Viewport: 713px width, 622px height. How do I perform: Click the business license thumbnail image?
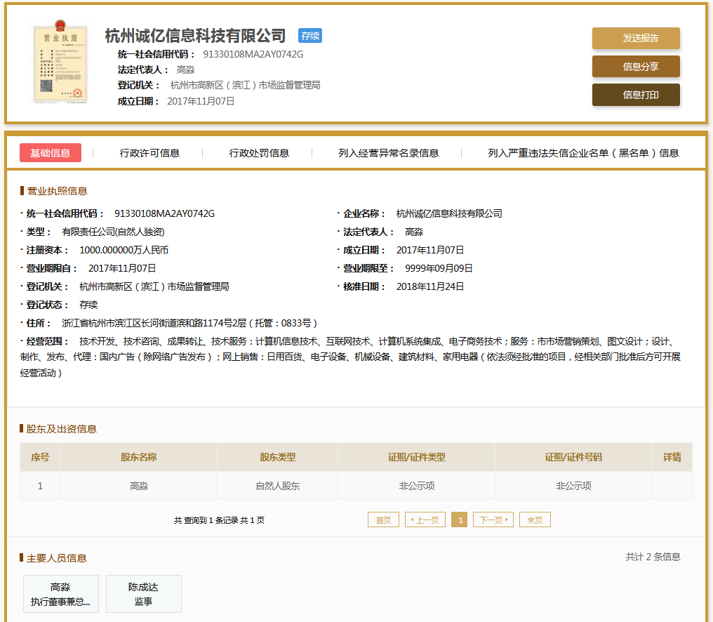(x=61, y=65)
